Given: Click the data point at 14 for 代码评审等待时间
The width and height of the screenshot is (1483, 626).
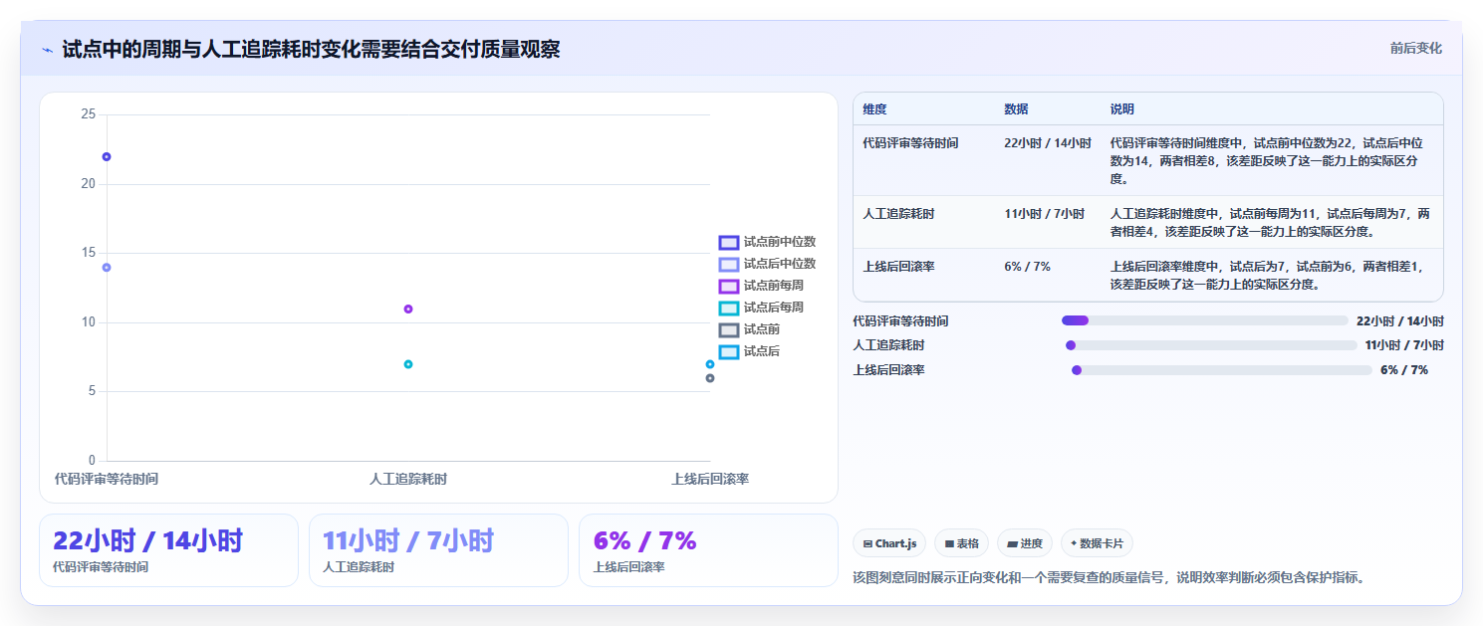Looking at the screenshot, I should pos(107,267).
